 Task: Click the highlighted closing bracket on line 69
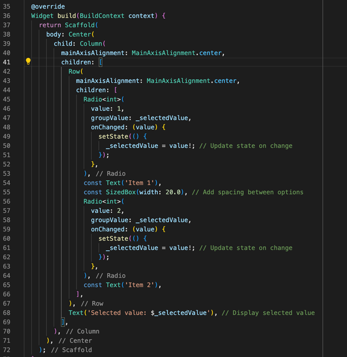[x=63, y=322]
